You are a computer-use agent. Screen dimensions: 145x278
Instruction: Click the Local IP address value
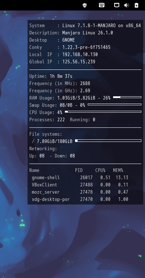pos(80,54)
